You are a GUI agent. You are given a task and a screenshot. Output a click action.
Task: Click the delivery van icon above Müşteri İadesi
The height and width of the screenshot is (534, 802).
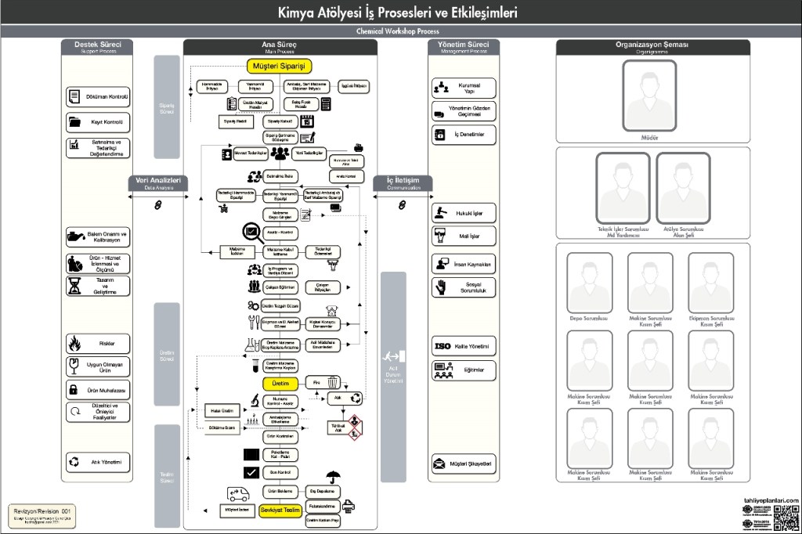tap(237, 494)
